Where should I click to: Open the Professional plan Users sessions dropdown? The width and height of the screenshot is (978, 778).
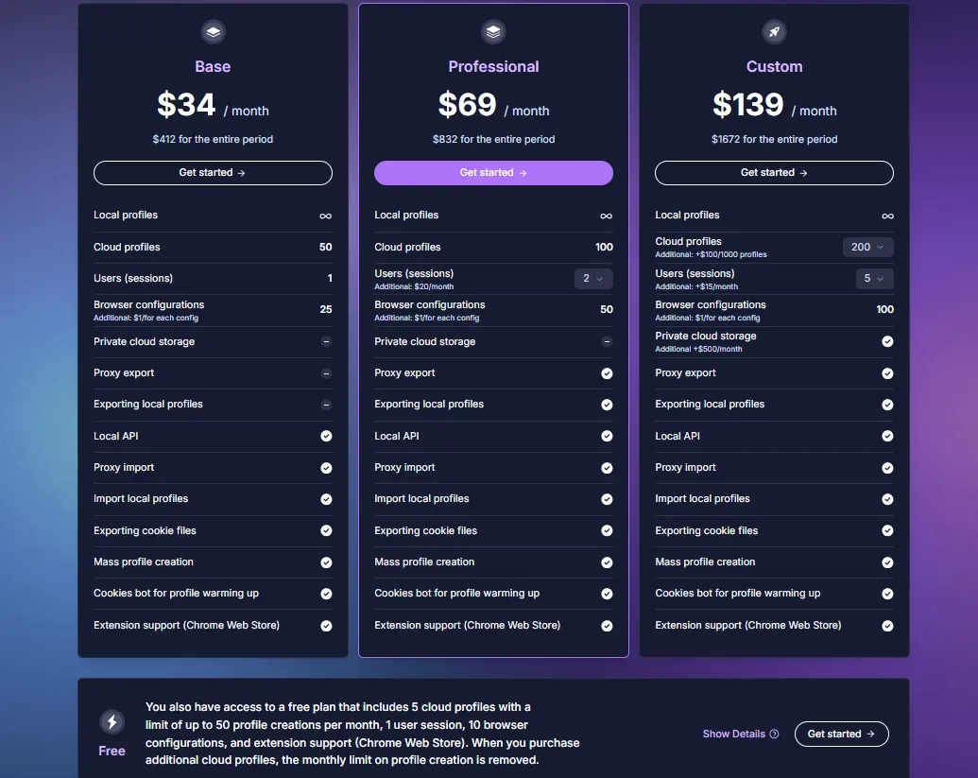coord(593,279)
